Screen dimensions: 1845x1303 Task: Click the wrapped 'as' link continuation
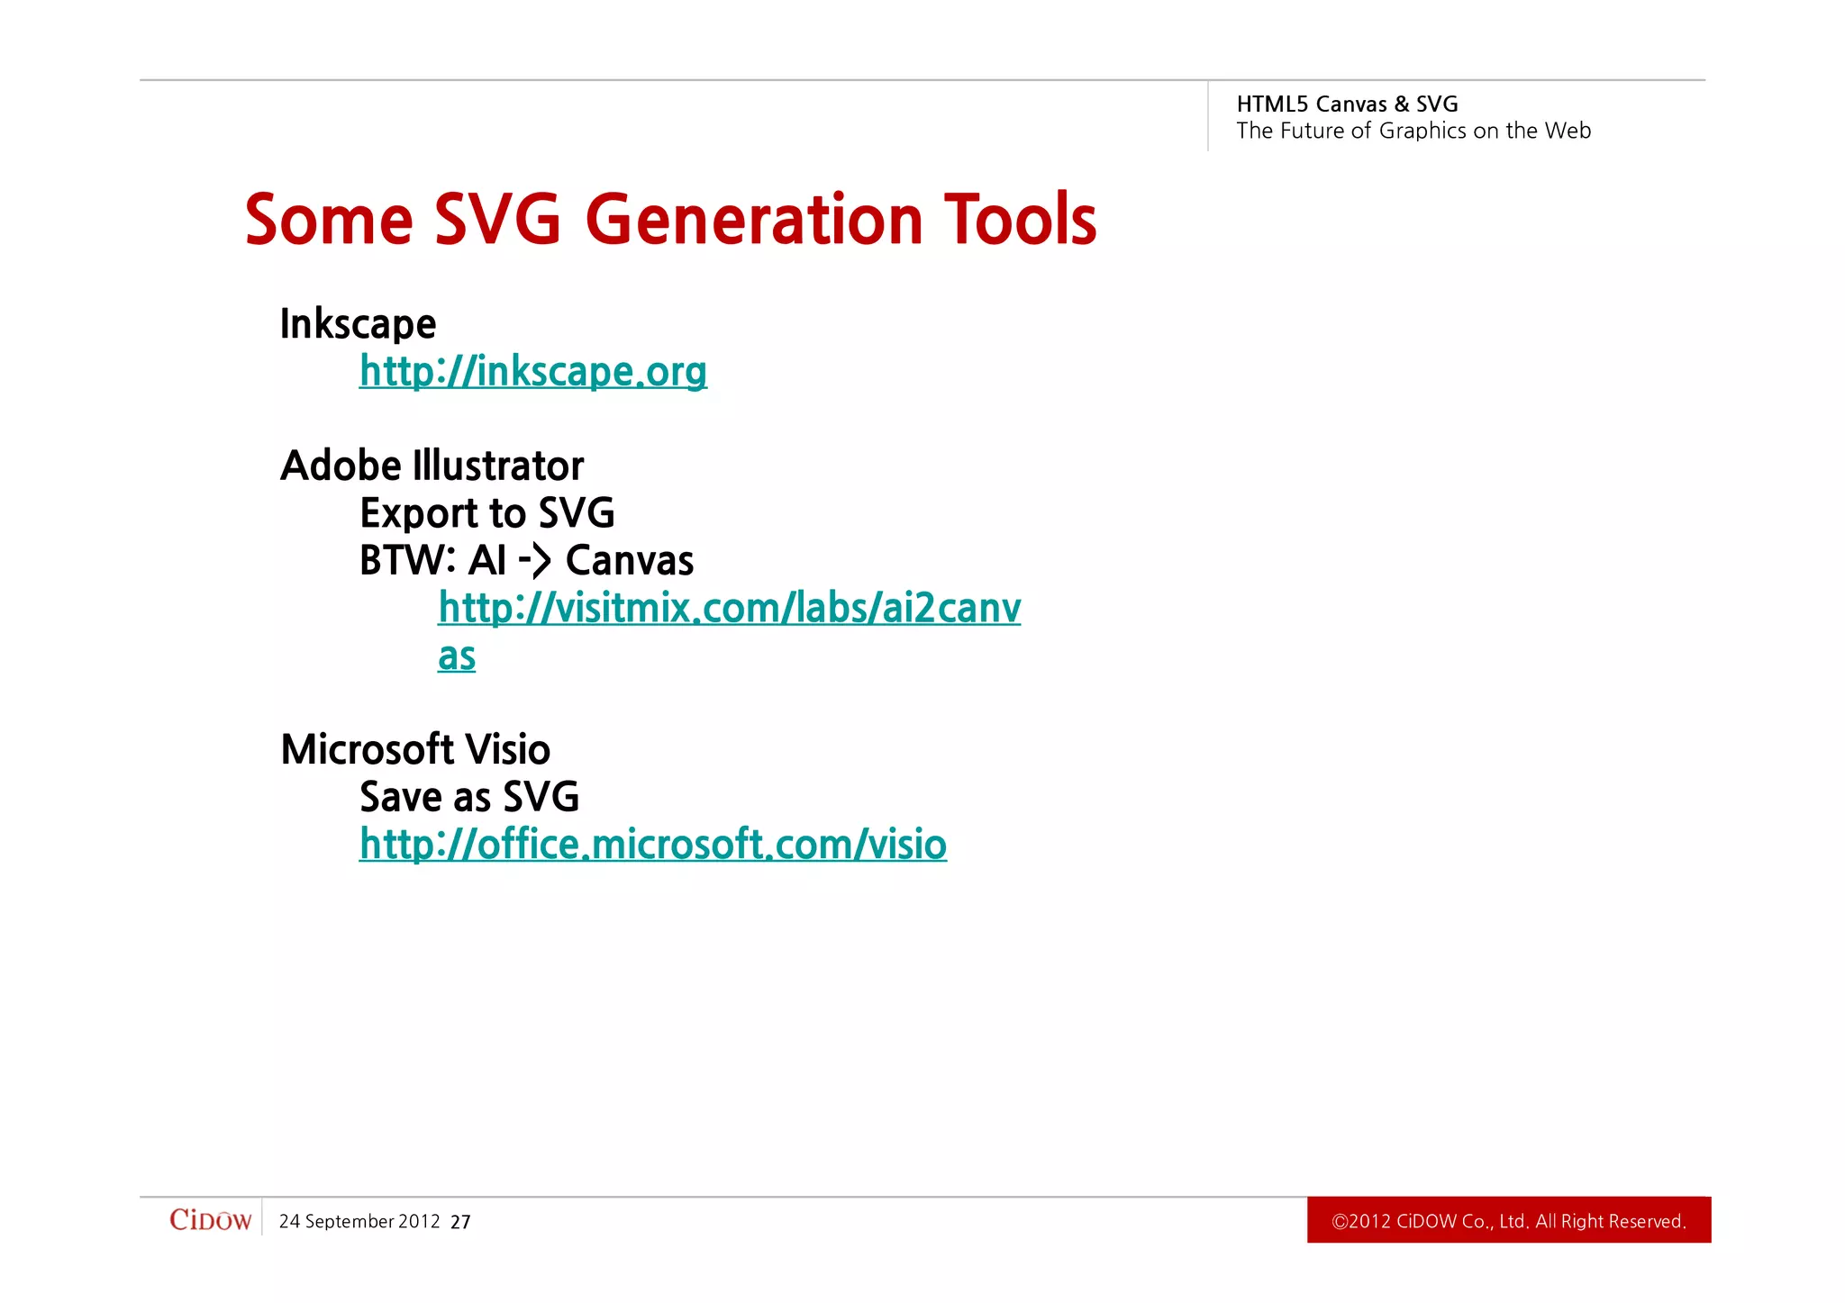pyautogui.click(x=457, y=656)
